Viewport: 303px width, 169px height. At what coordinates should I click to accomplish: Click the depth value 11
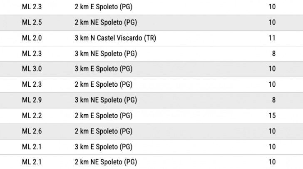272,38
